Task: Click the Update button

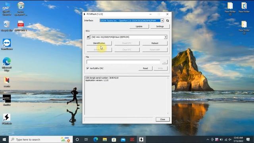Action: pos(139,27)
